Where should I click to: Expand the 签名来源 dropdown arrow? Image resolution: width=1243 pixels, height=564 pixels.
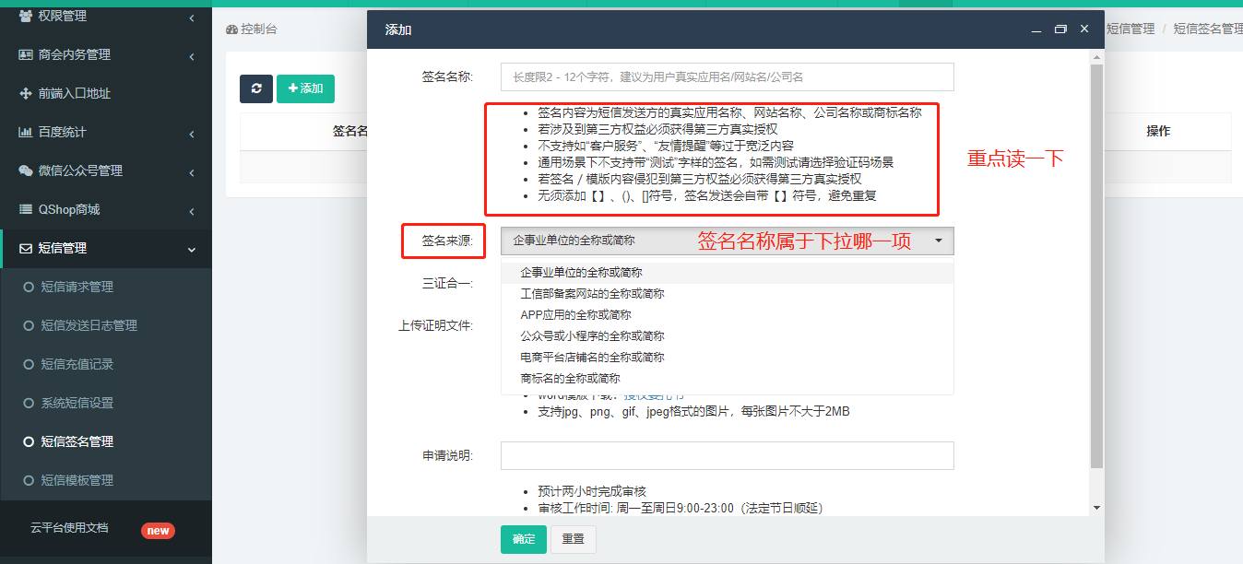pyautogui.click(x=939, y=241)
